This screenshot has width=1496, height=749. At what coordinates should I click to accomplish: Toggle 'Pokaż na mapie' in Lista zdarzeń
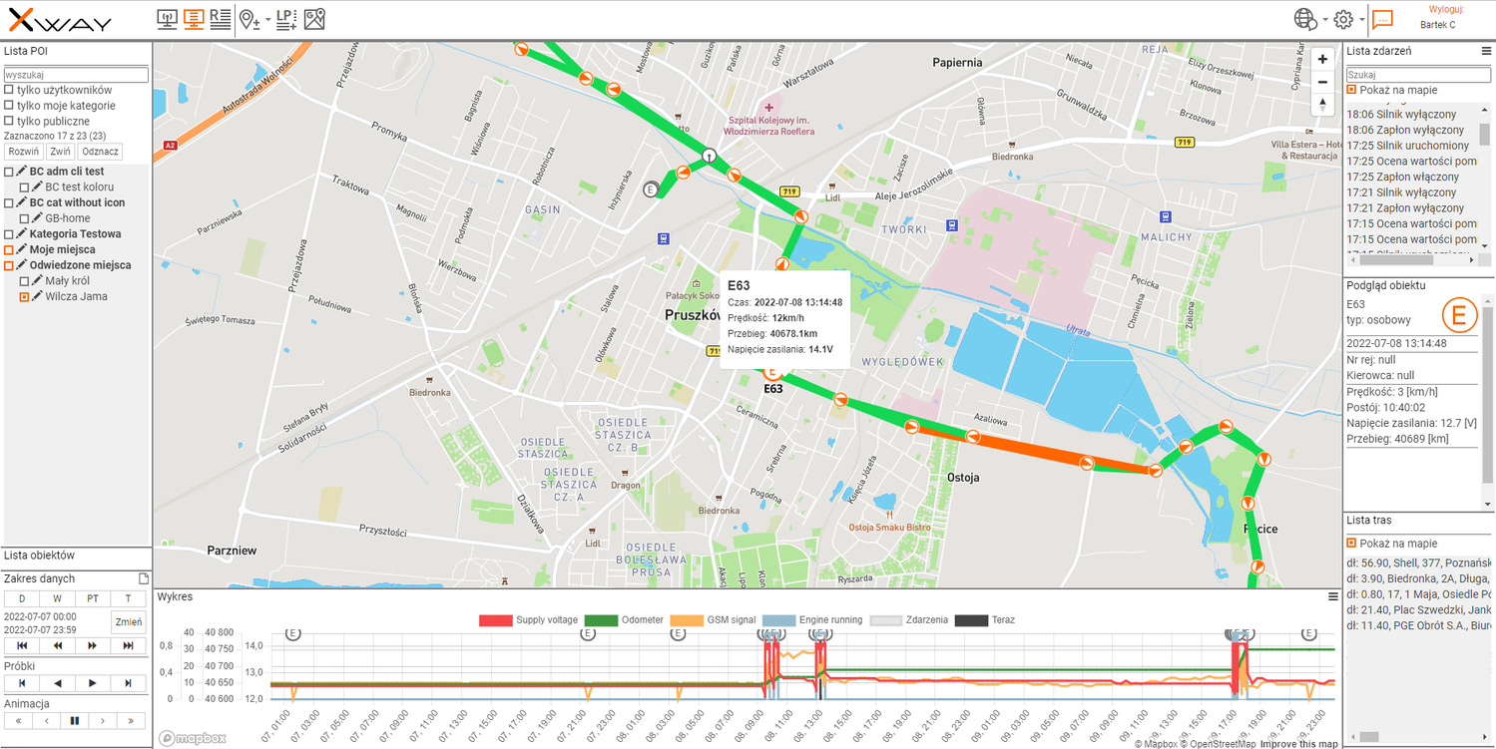pos(1351,90)
